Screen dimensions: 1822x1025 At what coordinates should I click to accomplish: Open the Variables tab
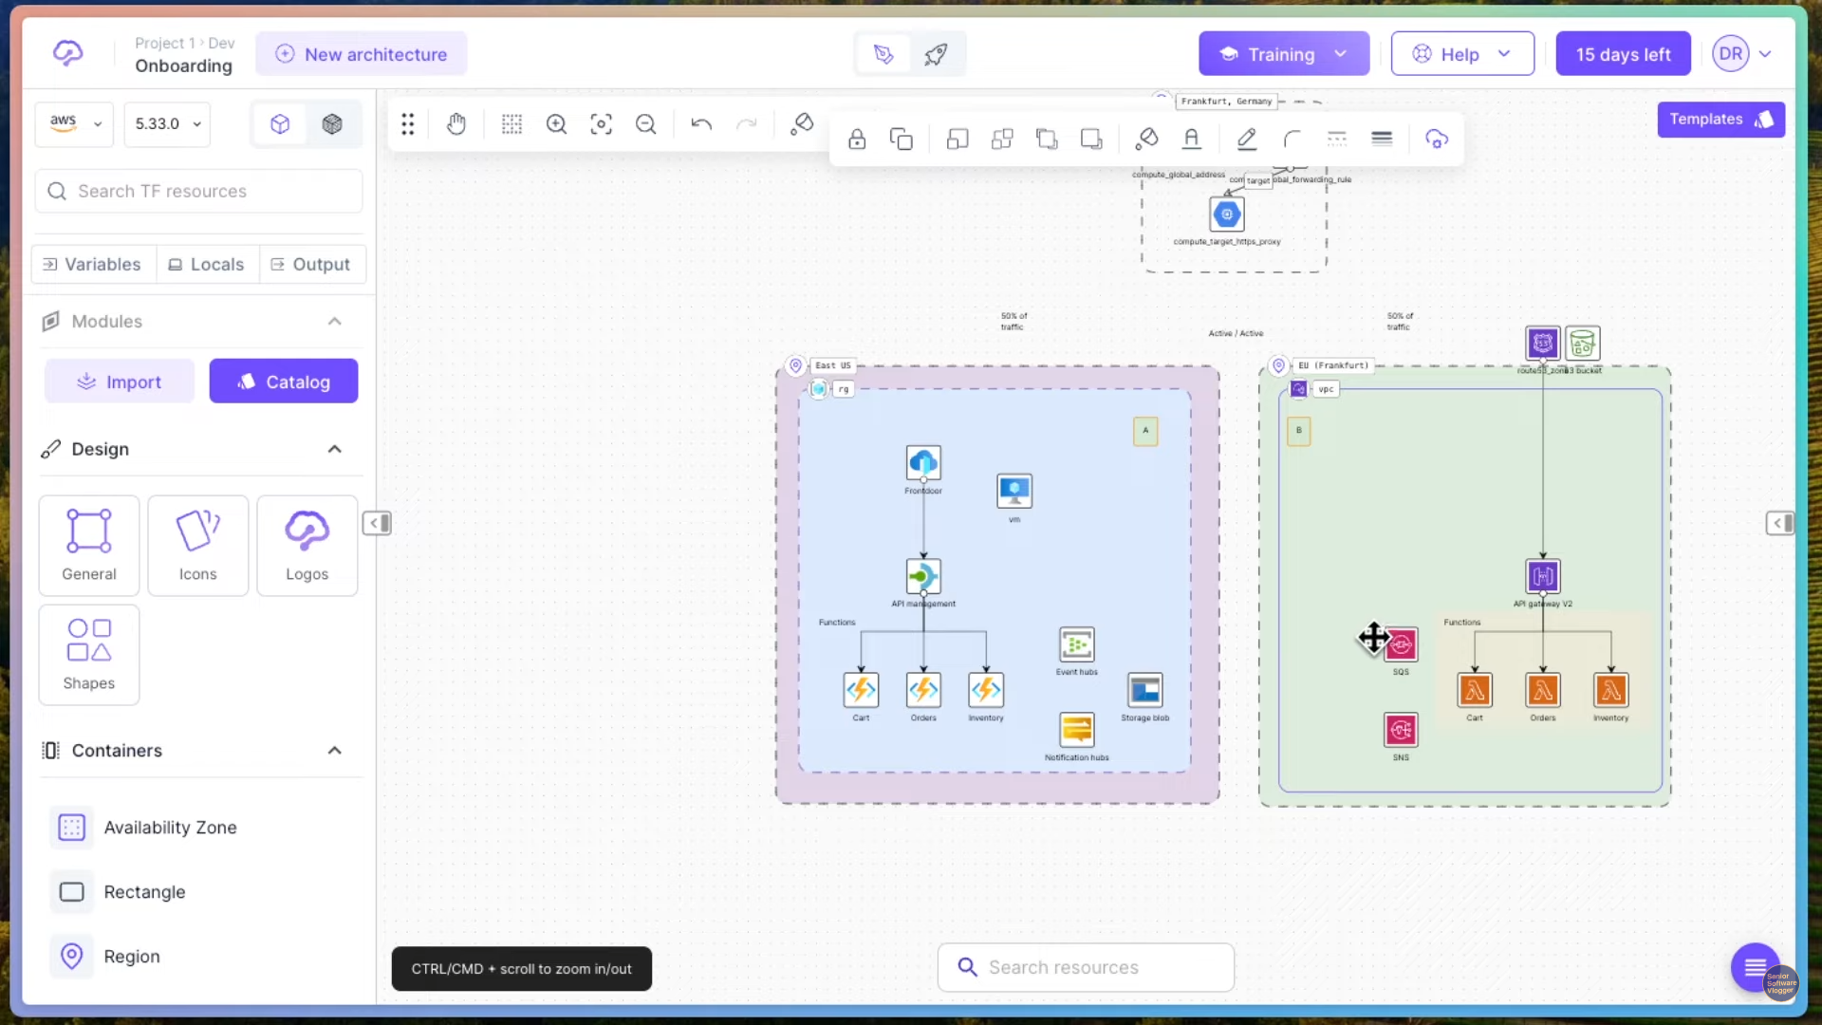[92, 265]
